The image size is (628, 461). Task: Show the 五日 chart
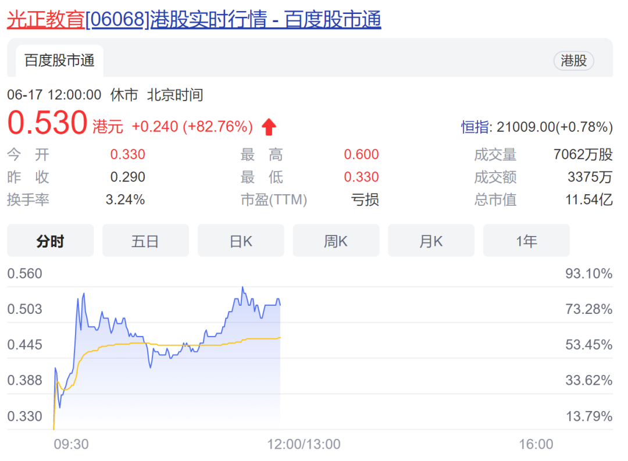click(145, 241)
